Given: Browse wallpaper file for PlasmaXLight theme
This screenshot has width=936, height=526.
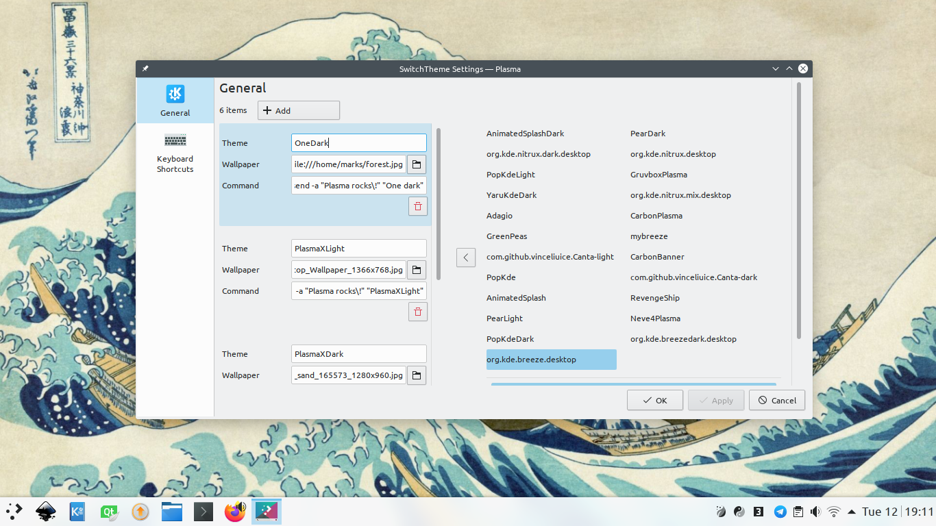Looking at the screenshot, I should point(417,270).
